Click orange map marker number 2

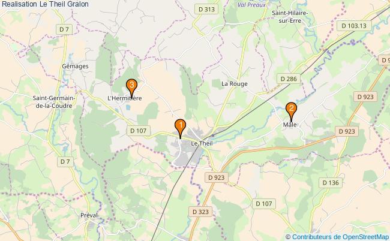click(x=291, y=112)
